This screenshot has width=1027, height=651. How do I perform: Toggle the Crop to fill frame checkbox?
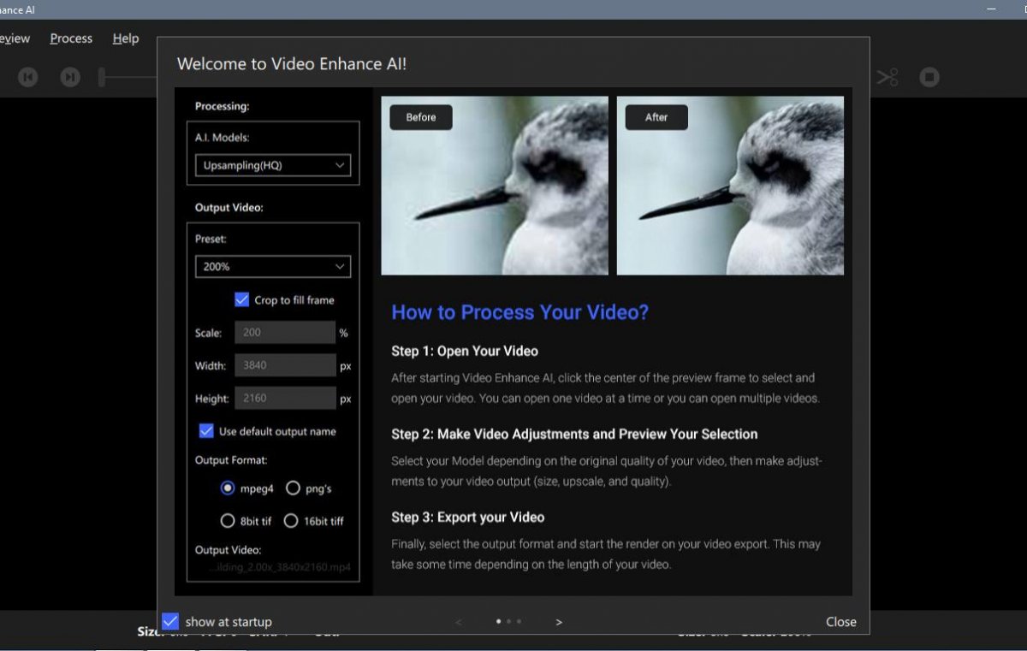coord(242,299)
